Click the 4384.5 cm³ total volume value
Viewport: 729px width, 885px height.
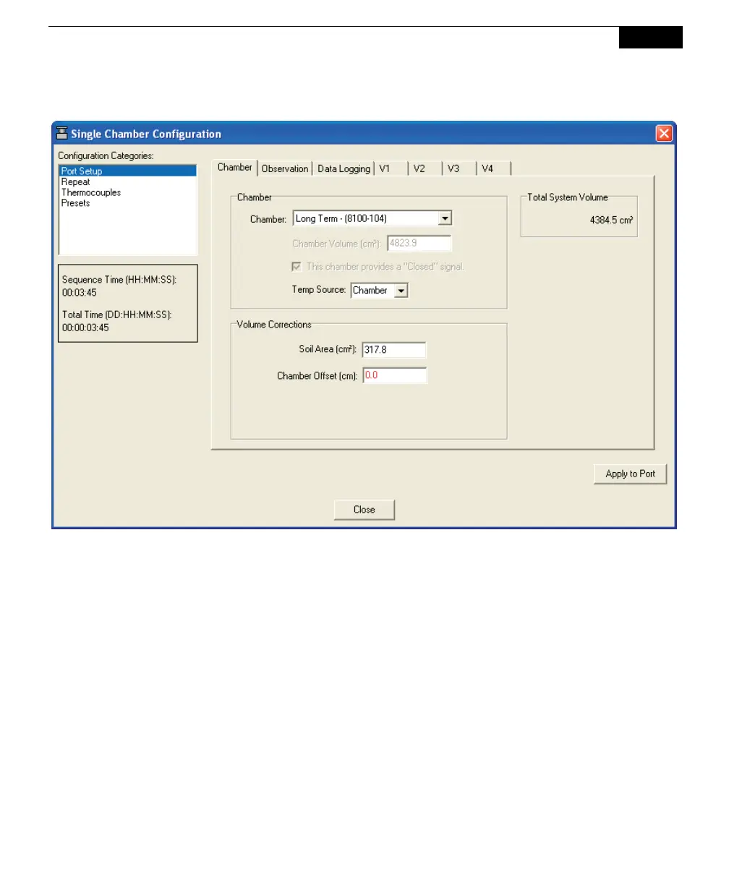coord(612,220)
